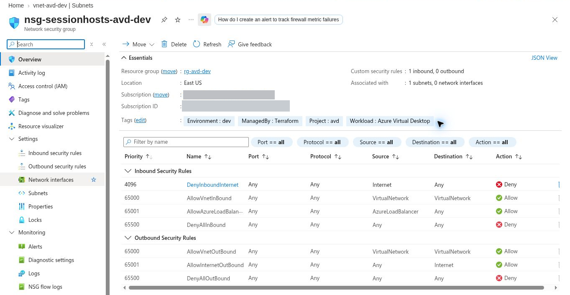Open the Action == all filter
The height and width of the screenshot is (295, 570).
492,142
